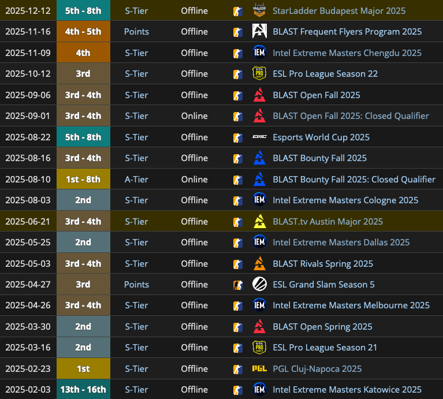The image size is (443, 399).
Task: Open BLAST Bounty Fall 2025: Closed Qualifier link
Action: point(354,180)
